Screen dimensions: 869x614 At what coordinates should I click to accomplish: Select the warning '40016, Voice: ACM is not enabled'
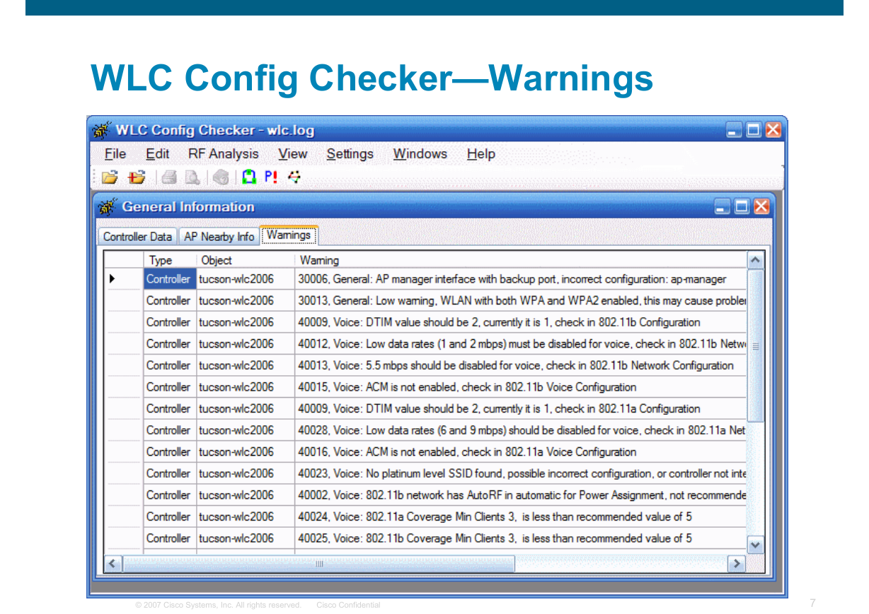(521, 452)
